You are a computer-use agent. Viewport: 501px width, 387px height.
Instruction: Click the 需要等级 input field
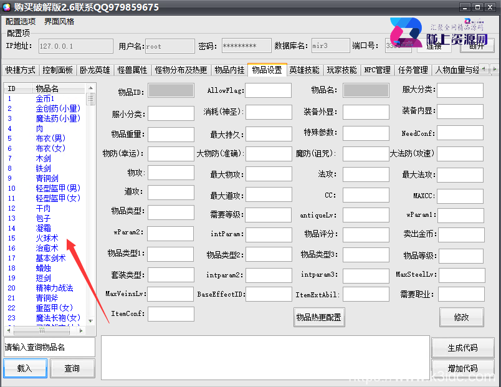coord(268,215)
